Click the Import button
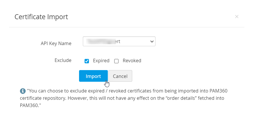 (x=93, y=76)
